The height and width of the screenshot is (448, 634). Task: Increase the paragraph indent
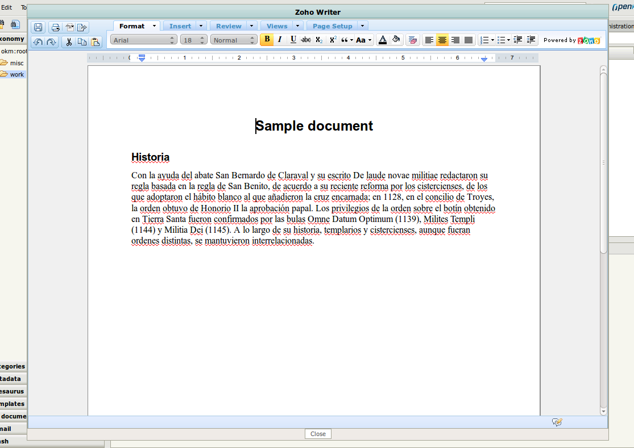[531, 40]
